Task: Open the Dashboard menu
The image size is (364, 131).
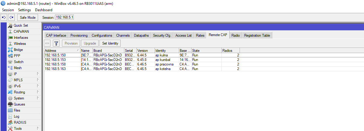Action: [x=44, y=10]
